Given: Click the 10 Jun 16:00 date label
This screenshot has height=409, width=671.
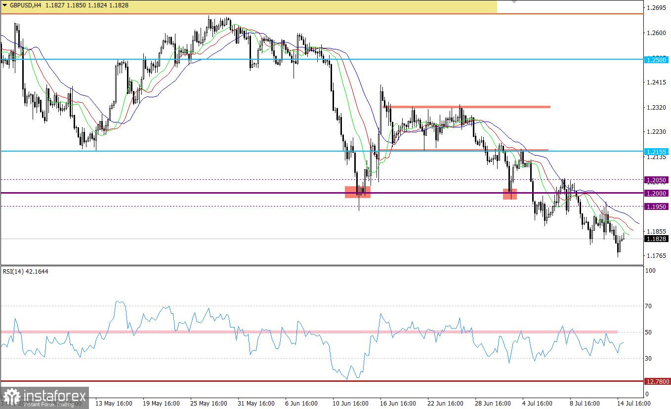Looking at the screenshot, I should tap(350, 404).
